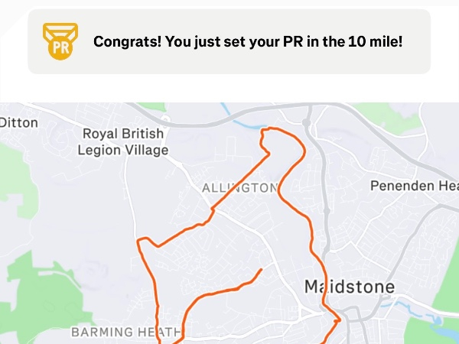Tap the westernmost corner of the orange route
459x344 pixels.
[140, 242]
